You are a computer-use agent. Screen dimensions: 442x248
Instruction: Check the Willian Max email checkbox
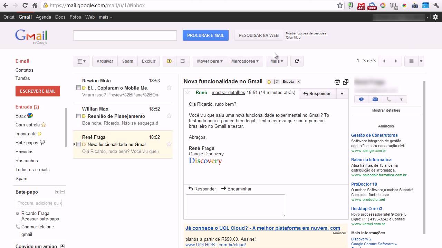tap(78, 116)
